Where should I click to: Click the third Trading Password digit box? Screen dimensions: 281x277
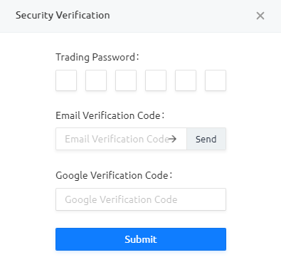(x=126, y=80)
